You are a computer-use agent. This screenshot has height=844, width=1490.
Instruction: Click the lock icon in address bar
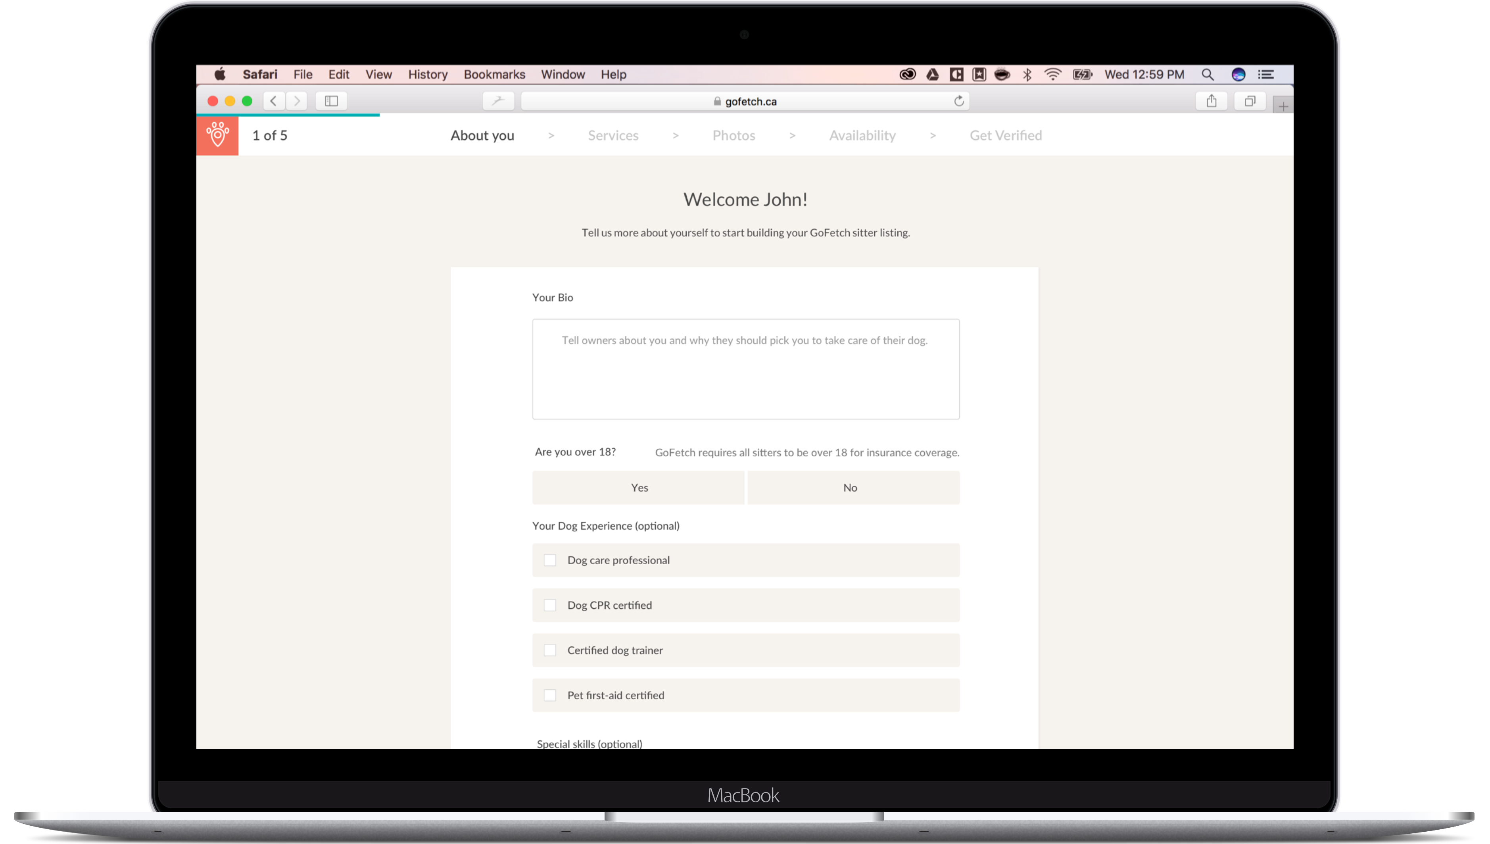(x=718, y=101)
